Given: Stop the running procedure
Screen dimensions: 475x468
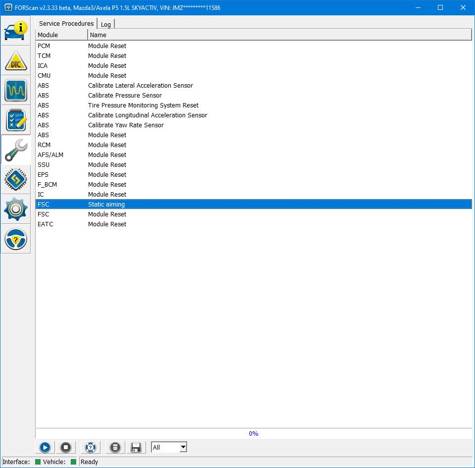Looking at the screenshot, I should pos(65,447).
